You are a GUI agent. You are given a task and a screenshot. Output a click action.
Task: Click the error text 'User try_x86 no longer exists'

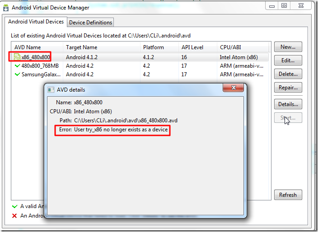coord(121,130)
